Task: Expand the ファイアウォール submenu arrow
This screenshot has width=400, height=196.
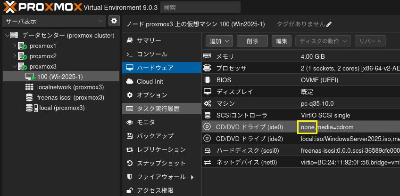Action: tap(192, 177)
